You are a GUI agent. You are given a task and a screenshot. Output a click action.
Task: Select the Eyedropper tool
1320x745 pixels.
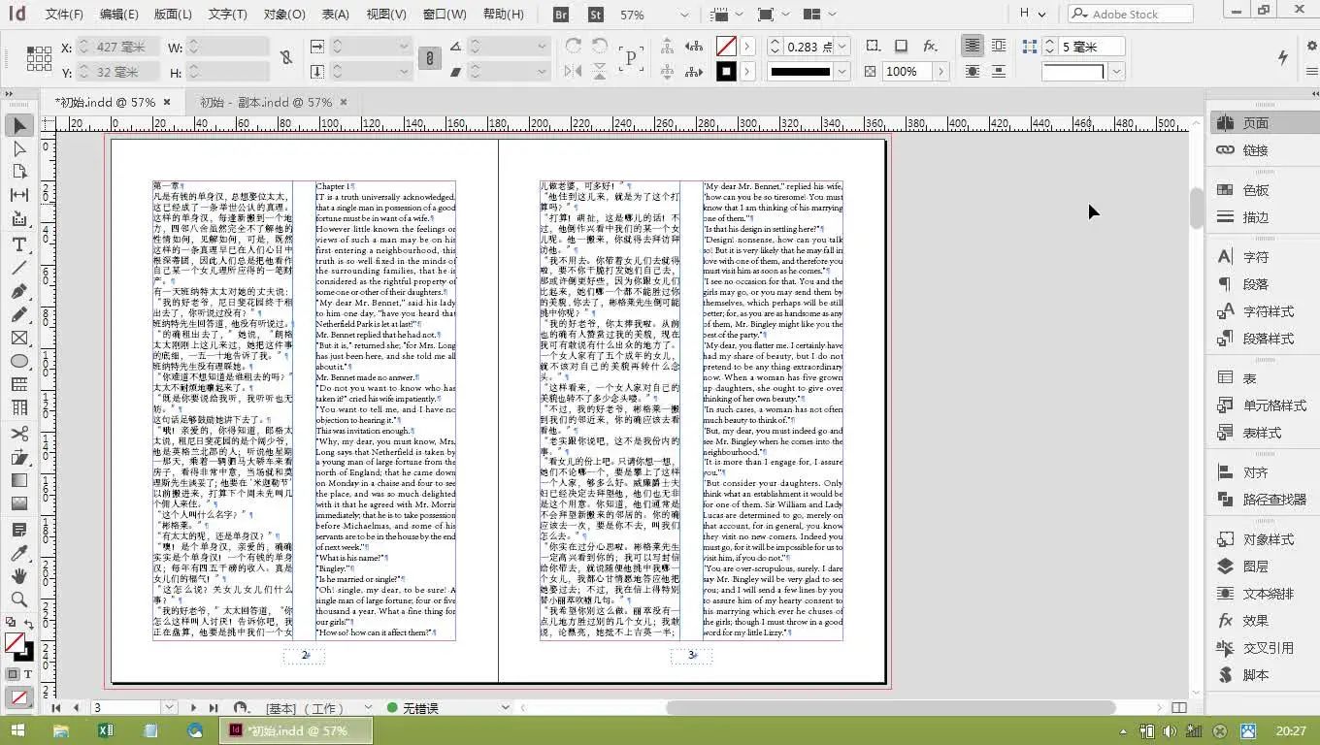tap(19, 553)
